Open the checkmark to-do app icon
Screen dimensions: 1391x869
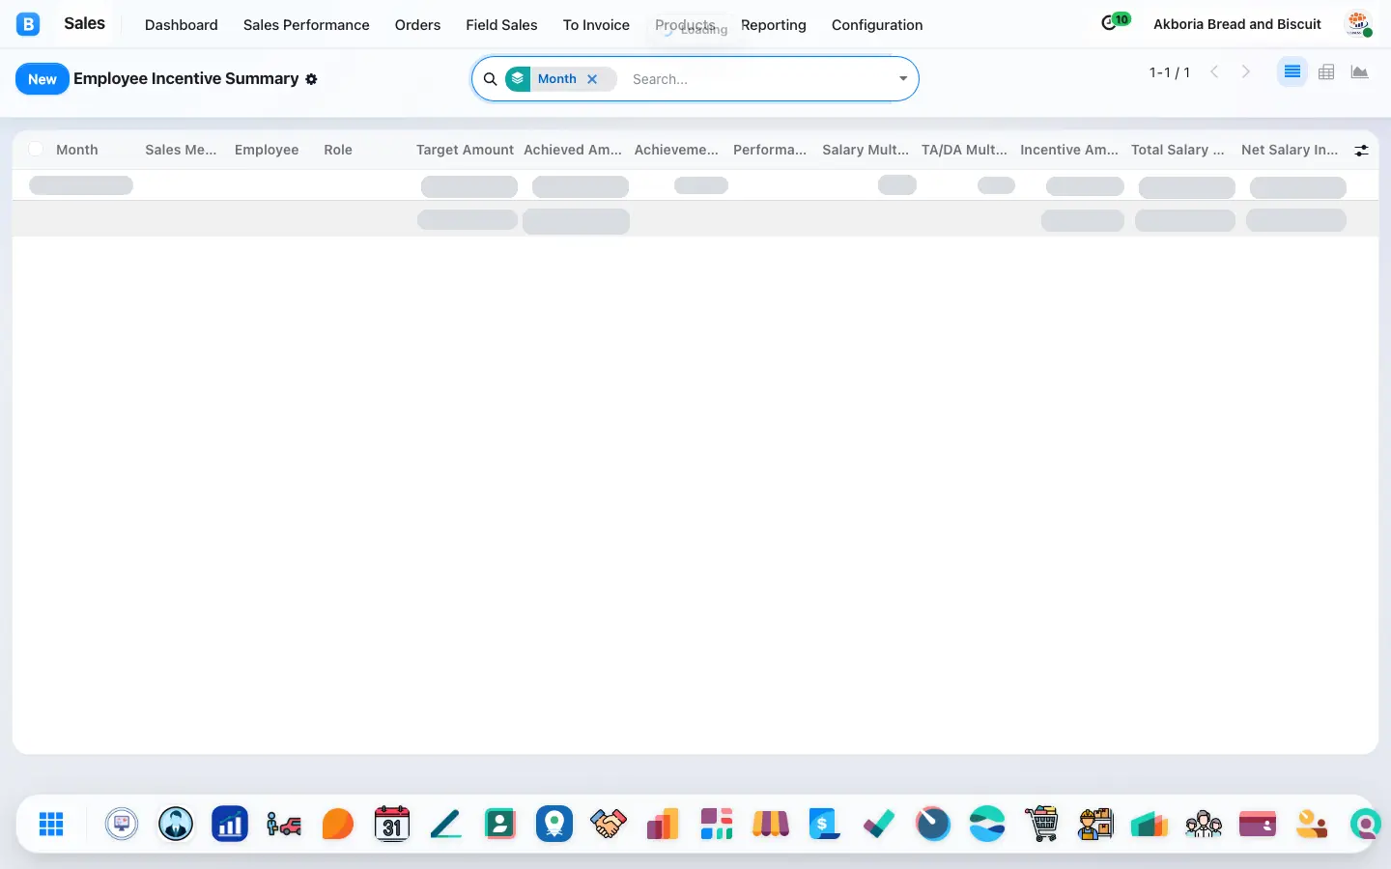(x=879, y=824)
